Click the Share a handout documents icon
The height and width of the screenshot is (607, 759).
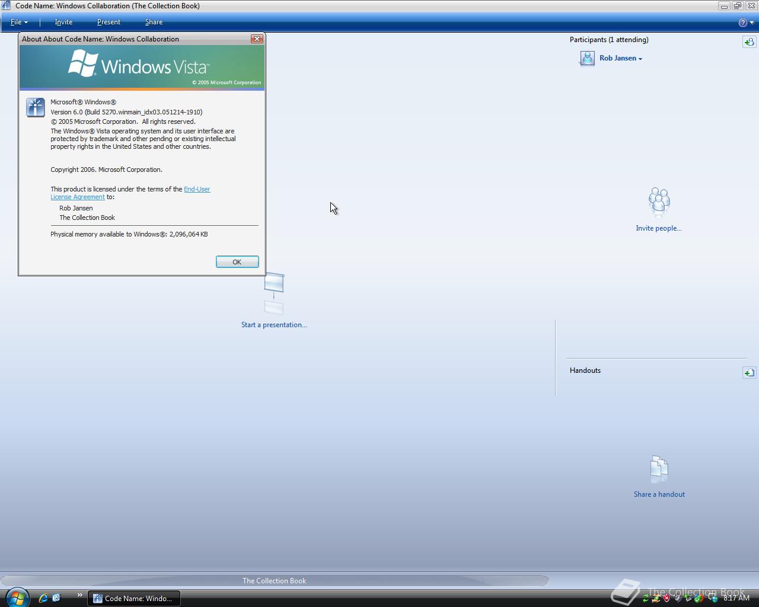[x=659, y=469]
